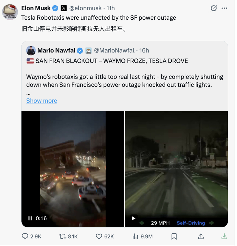Image resolution: width=237 pixels, height=246 pixels.
Task: Click the @elonmusk handle link
Action: coord(85,8)
